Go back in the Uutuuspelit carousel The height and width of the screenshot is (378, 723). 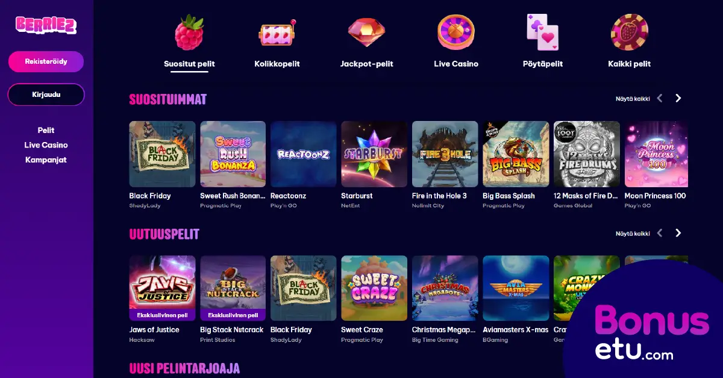[x=660, y=233]
